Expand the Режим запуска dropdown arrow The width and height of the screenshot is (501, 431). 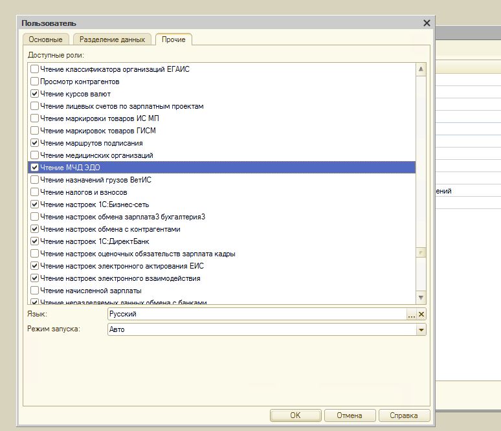(421, 329)
